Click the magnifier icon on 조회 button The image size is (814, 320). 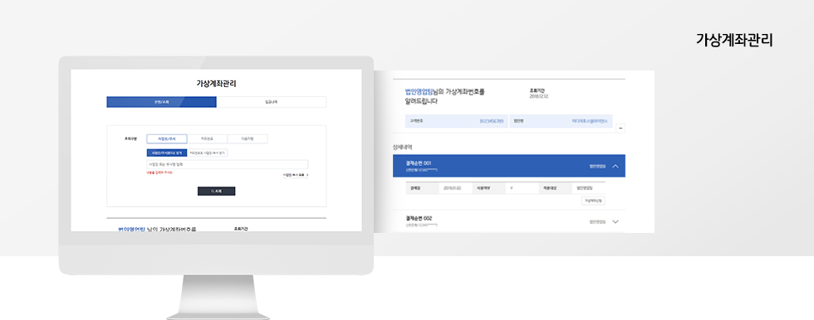coord(213,191)
